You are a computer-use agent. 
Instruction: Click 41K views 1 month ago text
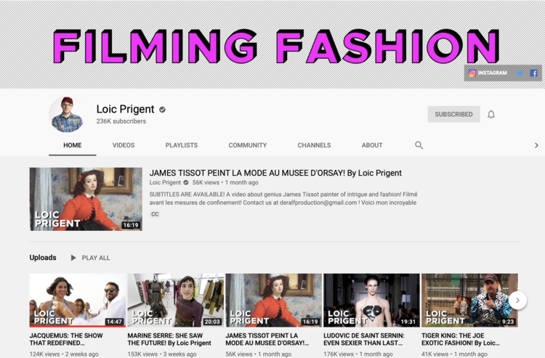pos(454,354)
